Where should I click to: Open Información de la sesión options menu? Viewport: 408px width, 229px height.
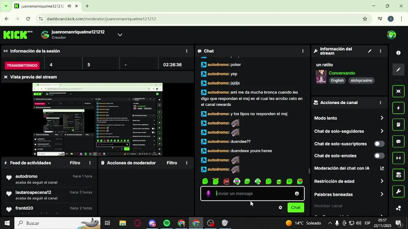[x=187, y=51]
